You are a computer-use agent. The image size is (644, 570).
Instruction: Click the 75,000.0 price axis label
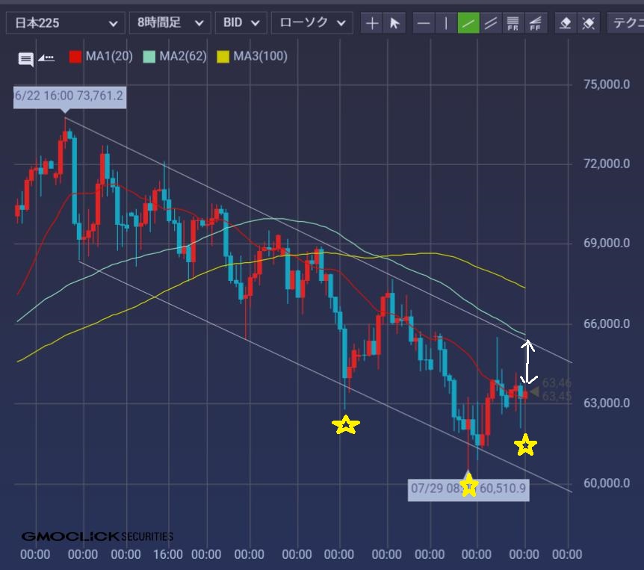point(607,84)
